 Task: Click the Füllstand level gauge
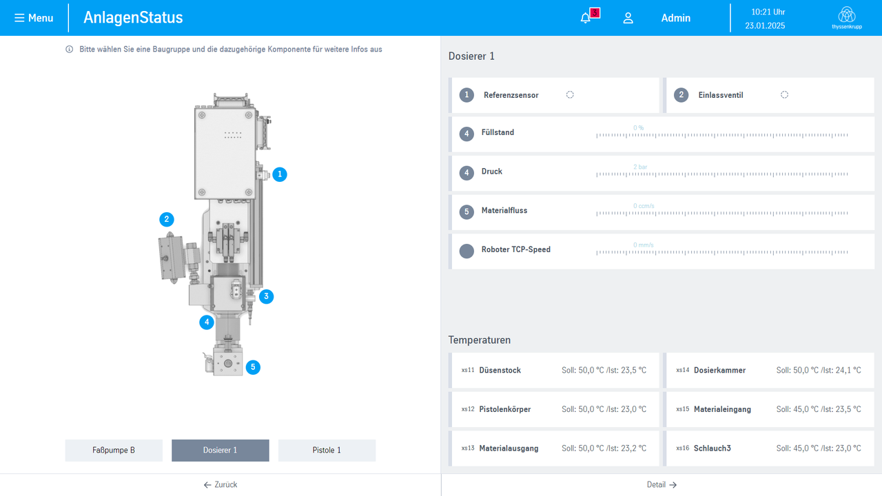(721, 135)
